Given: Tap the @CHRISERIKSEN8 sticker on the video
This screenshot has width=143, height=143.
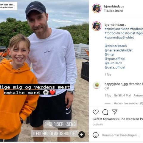Looking at the screenshot, I should [x=60, y=124].
